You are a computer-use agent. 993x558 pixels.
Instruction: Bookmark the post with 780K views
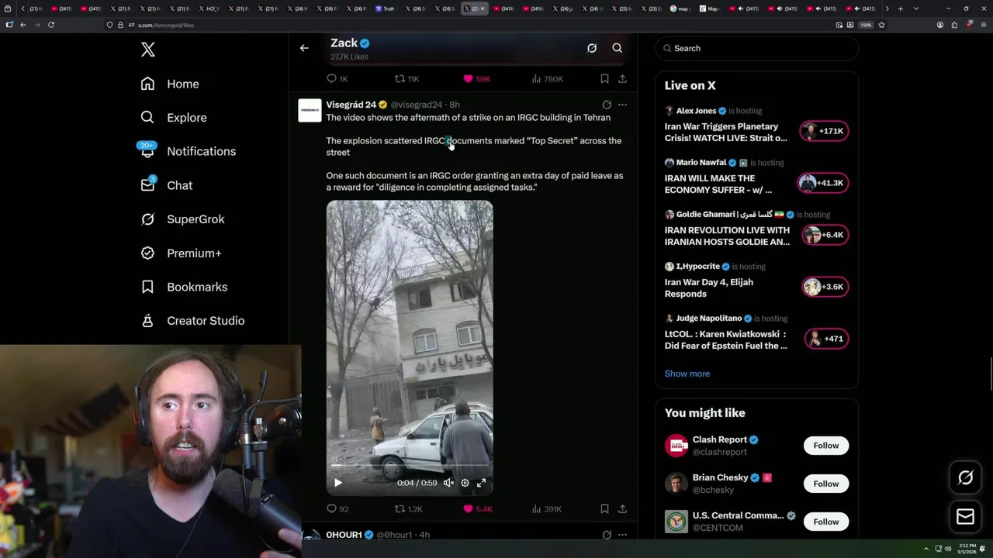pyautogui.click(x=604, y=79)
